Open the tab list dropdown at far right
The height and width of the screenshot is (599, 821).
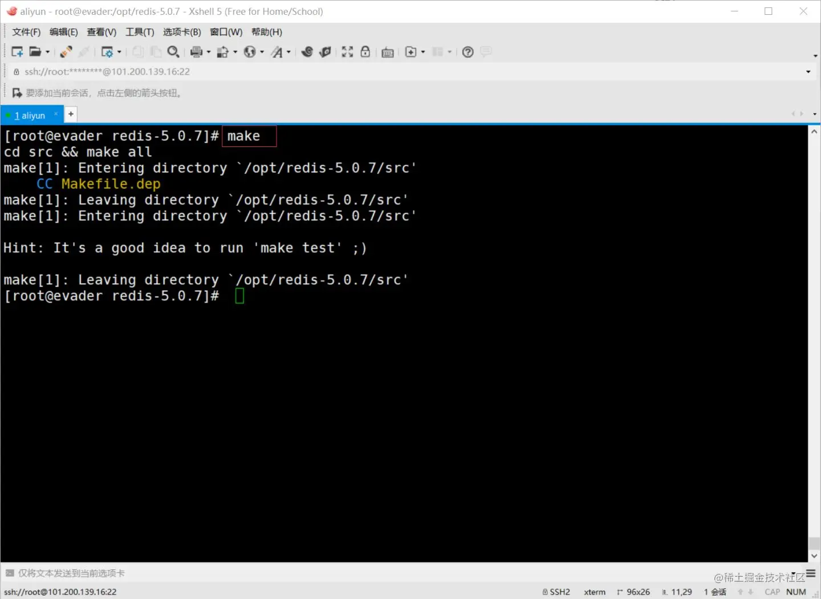coord(815,114)
